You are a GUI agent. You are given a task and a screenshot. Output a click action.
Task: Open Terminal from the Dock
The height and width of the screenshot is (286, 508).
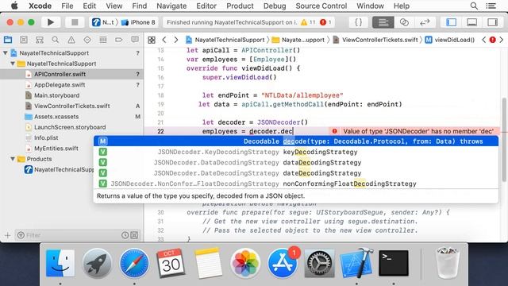(x=394, y=263)
